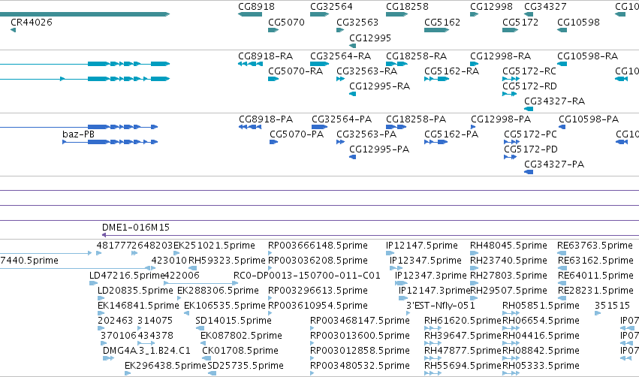Open the 3'EST-Nfly-051 label
639x377 pixels.
point(441,306)
